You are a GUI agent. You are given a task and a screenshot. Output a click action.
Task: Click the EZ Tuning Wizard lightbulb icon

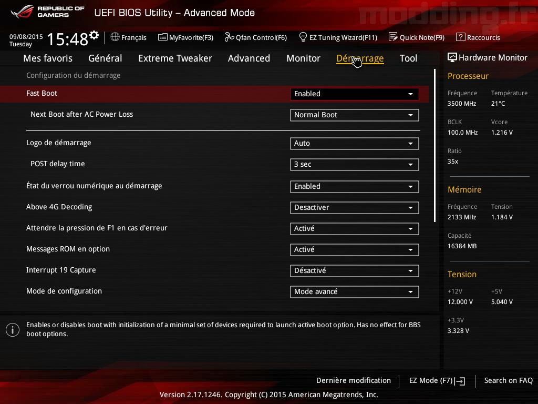coord(303,37)
